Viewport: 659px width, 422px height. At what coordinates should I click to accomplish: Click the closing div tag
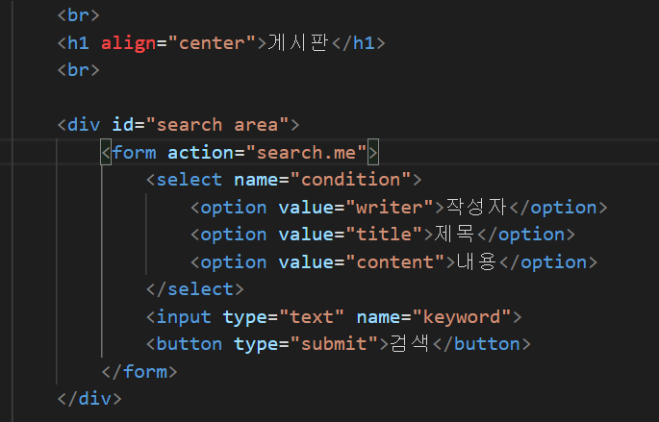coord(89,399)
